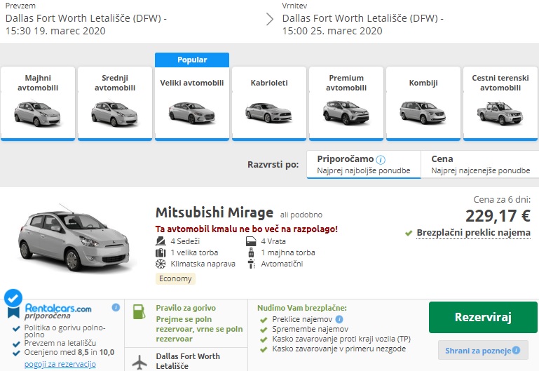
Task: Click the green fuel pump icon
Action: 140,311
